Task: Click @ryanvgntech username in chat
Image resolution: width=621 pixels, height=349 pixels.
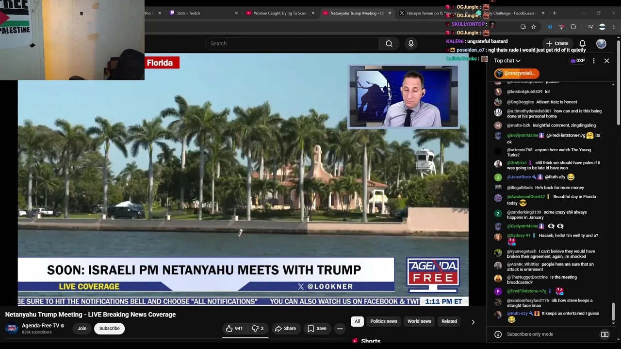Action: tap(522, 252)
